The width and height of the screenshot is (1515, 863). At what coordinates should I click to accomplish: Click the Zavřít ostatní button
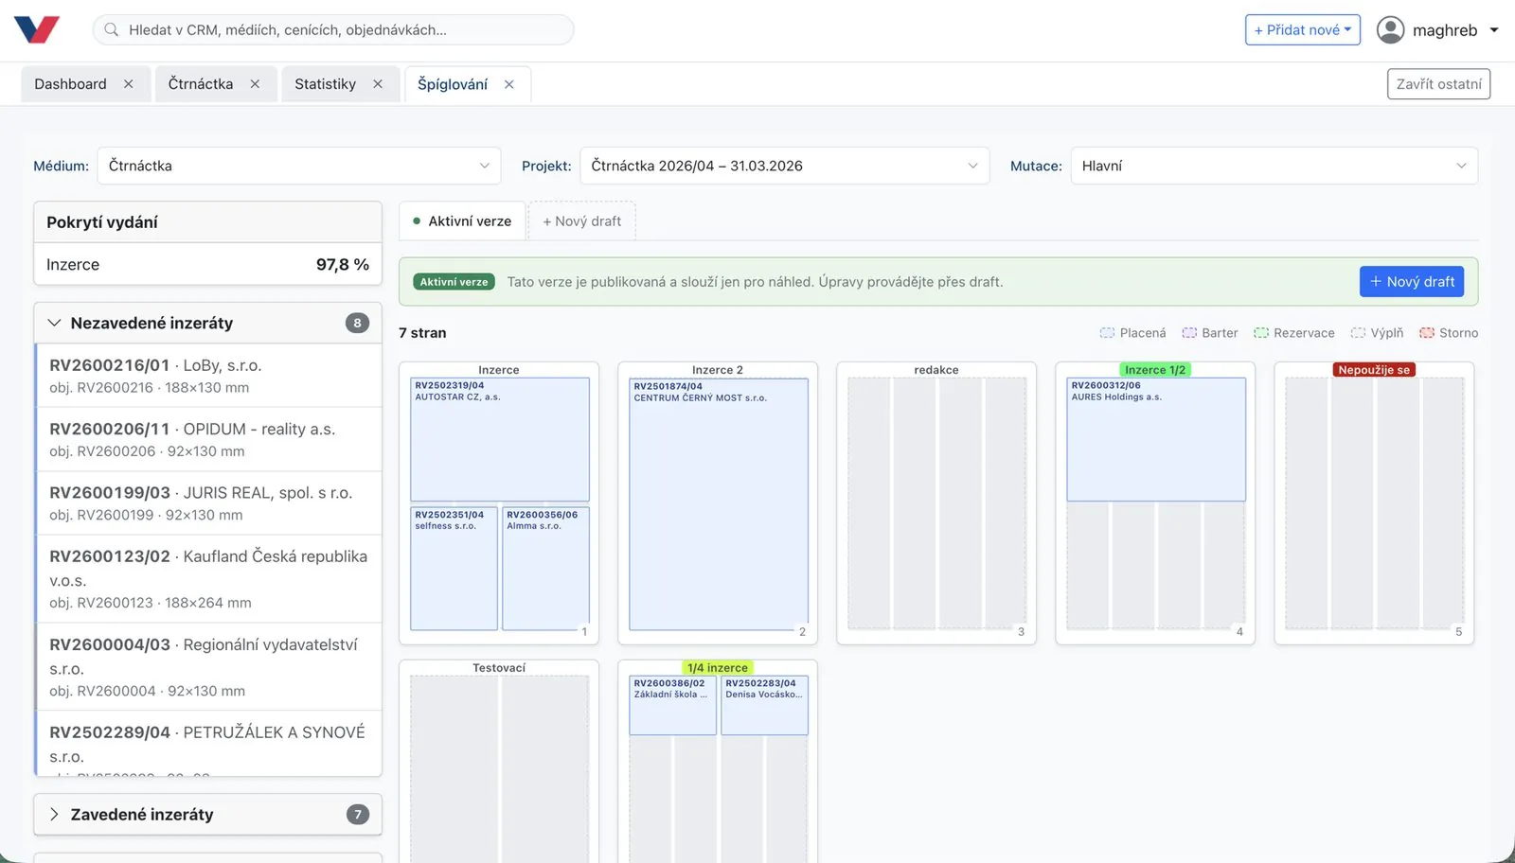[x=1438, y=84]
